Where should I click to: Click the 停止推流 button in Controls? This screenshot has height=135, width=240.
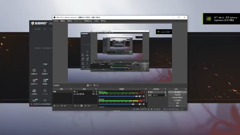tap(177, 92)
